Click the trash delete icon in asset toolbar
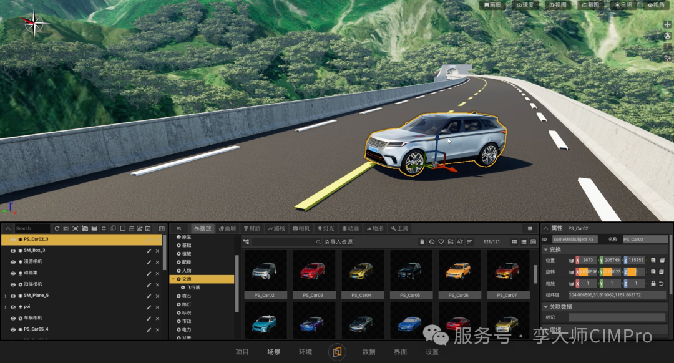The width and height of the screenshot is (674, 363). (422, 242)
